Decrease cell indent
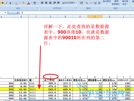The height and width of the screenshot is (101, 134). tap(54, 3)
